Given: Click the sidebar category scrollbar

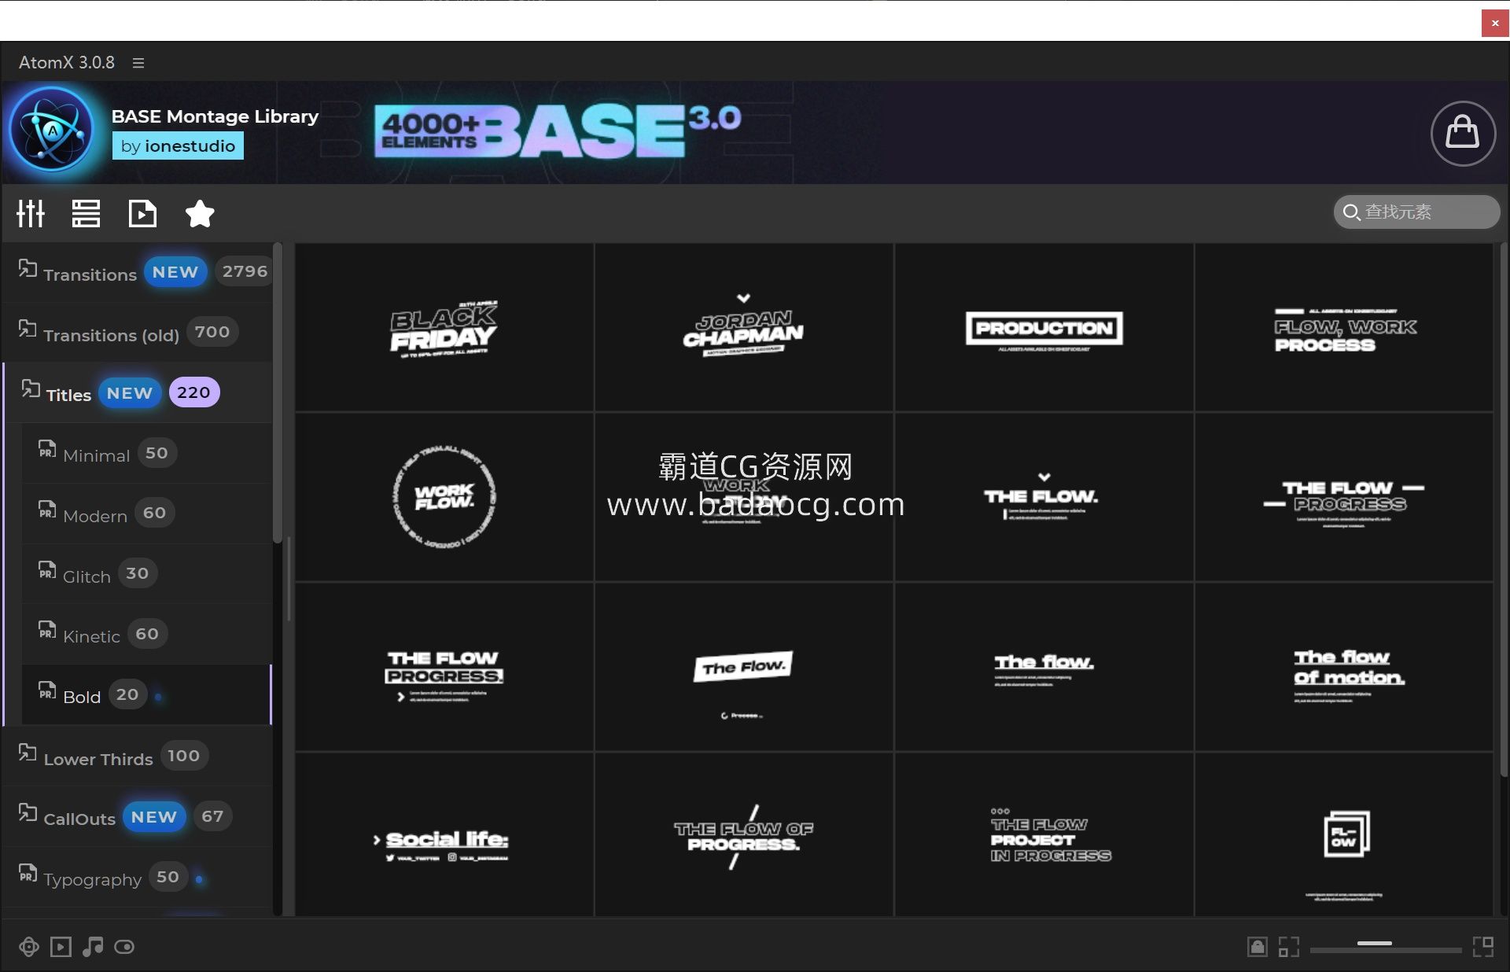Looking at the screenshot, I should tap(277, 393).
